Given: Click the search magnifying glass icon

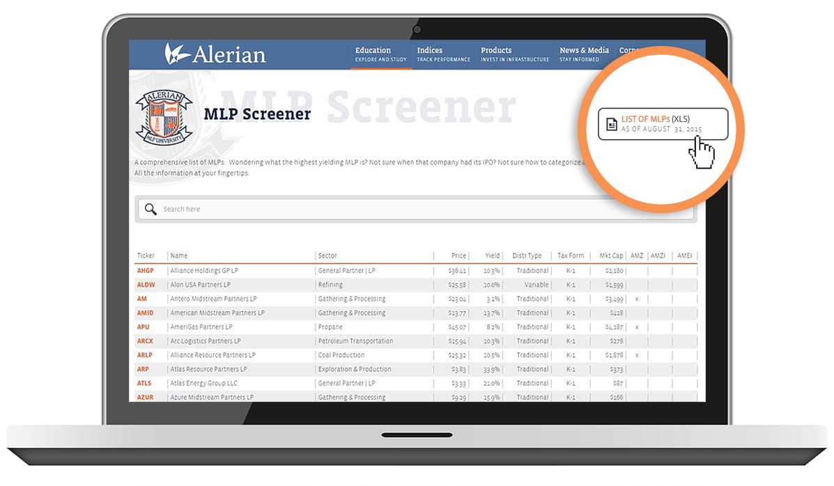Looking at the screenshot, I should tap(150, 209).
